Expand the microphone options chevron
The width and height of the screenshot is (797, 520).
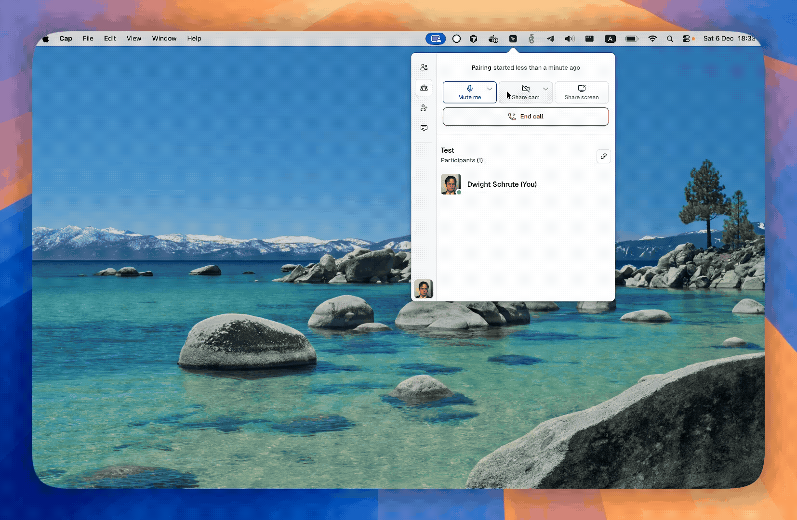[490, 89]
